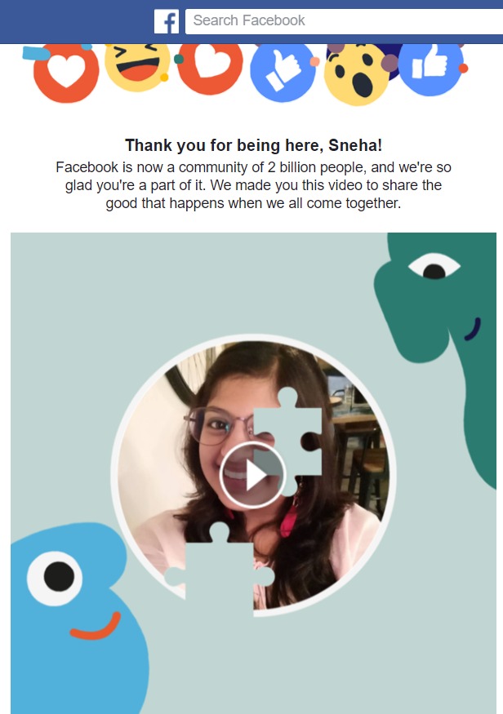503x714 pixels.
Task: Click the circular profile photo thumbnail
Action: (253, 476)
